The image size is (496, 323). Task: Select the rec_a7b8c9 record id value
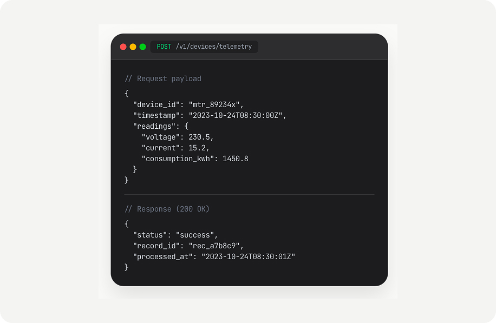point(214,246)
